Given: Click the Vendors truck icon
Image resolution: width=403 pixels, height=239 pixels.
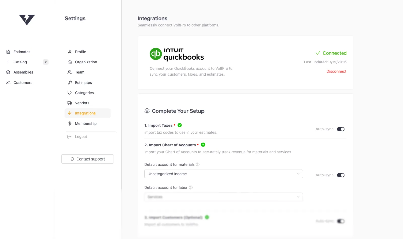Looking at the screenshot, I should tap(69, 103).
